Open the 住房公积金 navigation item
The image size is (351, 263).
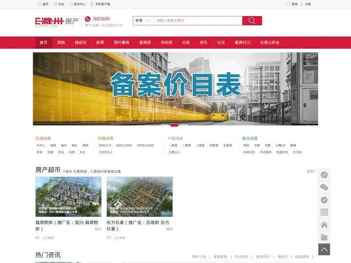tap(270, 42)
